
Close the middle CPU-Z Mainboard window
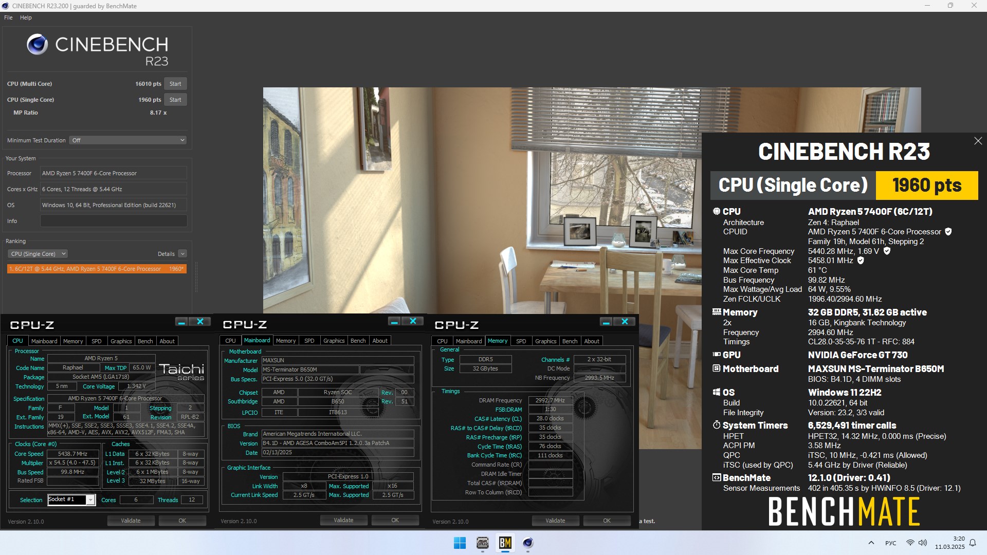(x=413, y=321)
